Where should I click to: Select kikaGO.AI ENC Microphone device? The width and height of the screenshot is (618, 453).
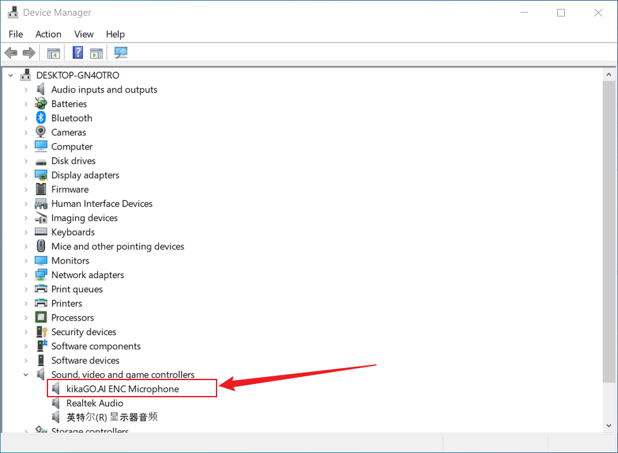click(x=122, y=389)
